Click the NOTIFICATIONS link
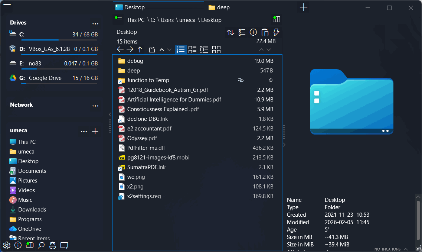The width and height of the screenshot is (422, 252). point(388,249)
